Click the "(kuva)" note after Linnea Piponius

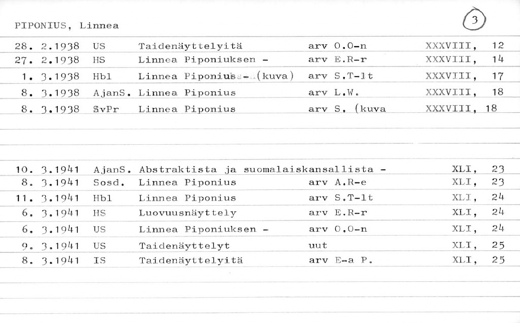tap(276, 77)
